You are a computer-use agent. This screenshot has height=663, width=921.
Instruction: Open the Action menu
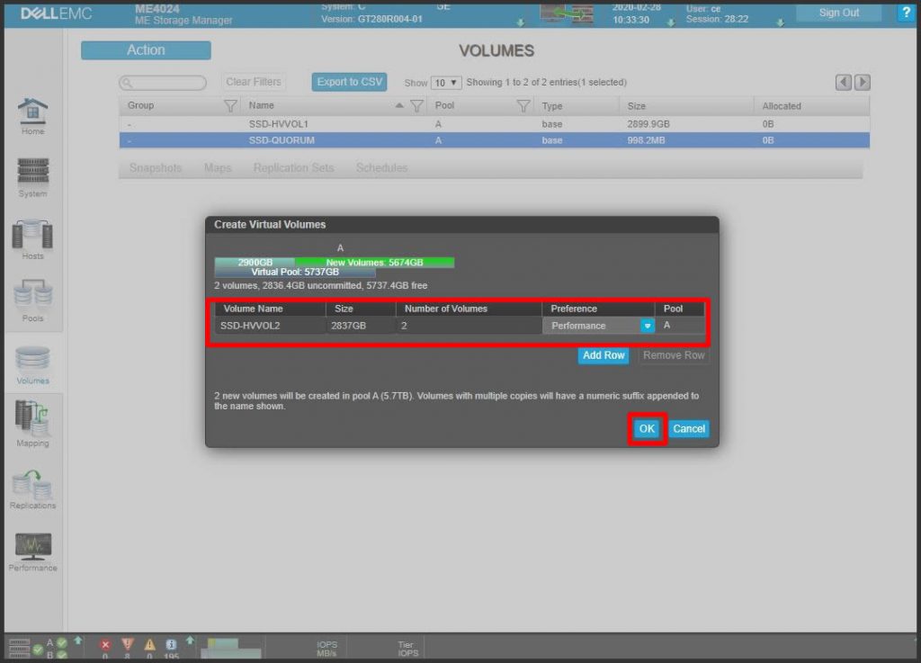point(146,50)
